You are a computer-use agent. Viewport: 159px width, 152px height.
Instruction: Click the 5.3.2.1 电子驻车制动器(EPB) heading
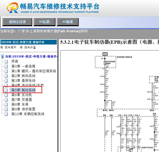pyautogui.click(x=110, y=42)
